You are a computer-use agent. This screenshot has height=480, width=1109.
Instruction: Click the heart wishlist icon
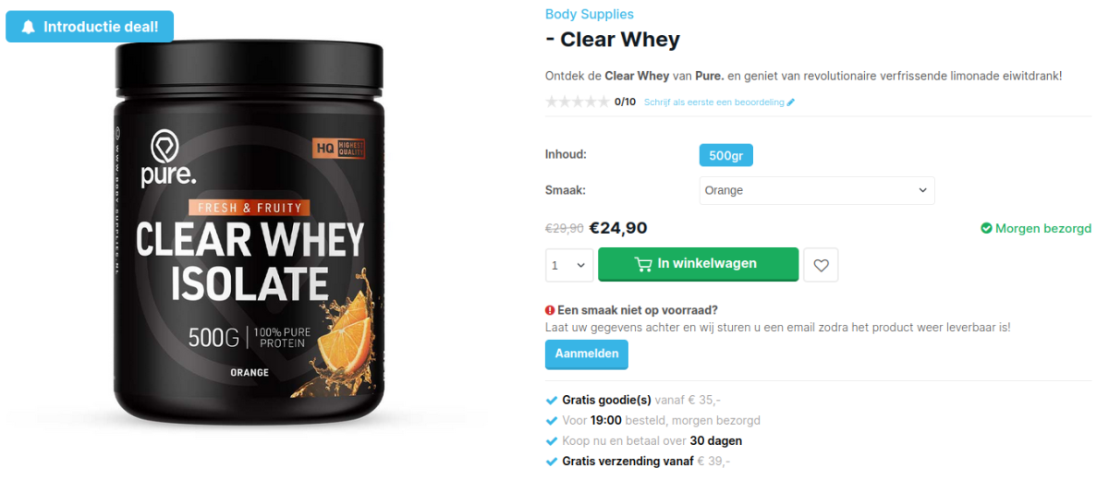(821, 265)
